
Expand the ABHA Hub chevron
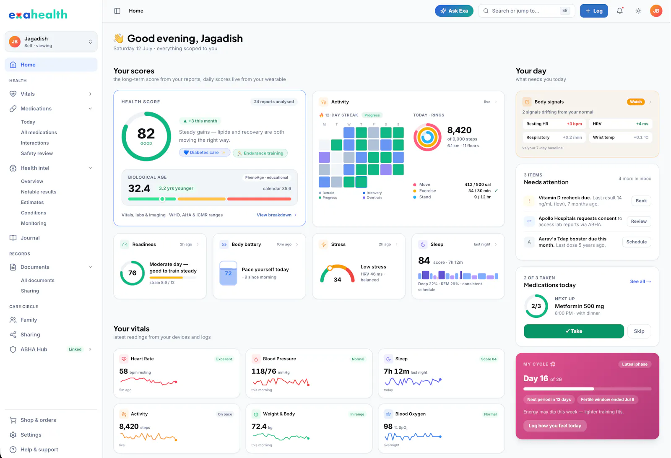point(90,349)
